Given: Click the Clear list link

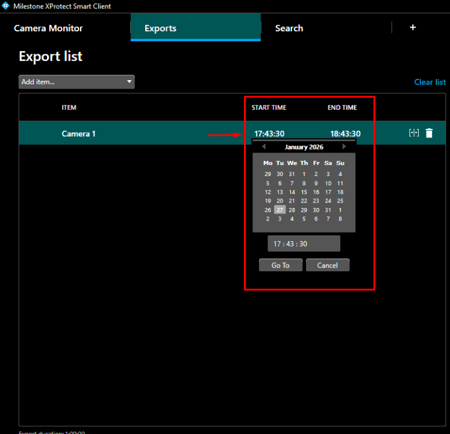Looking at the screenshot, I should [x=430, y=82].
